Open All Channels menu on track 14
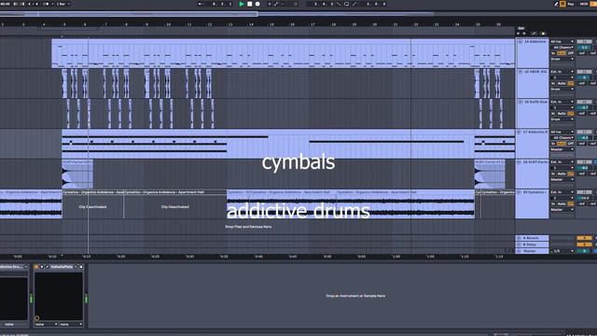 tap(562, 48)
